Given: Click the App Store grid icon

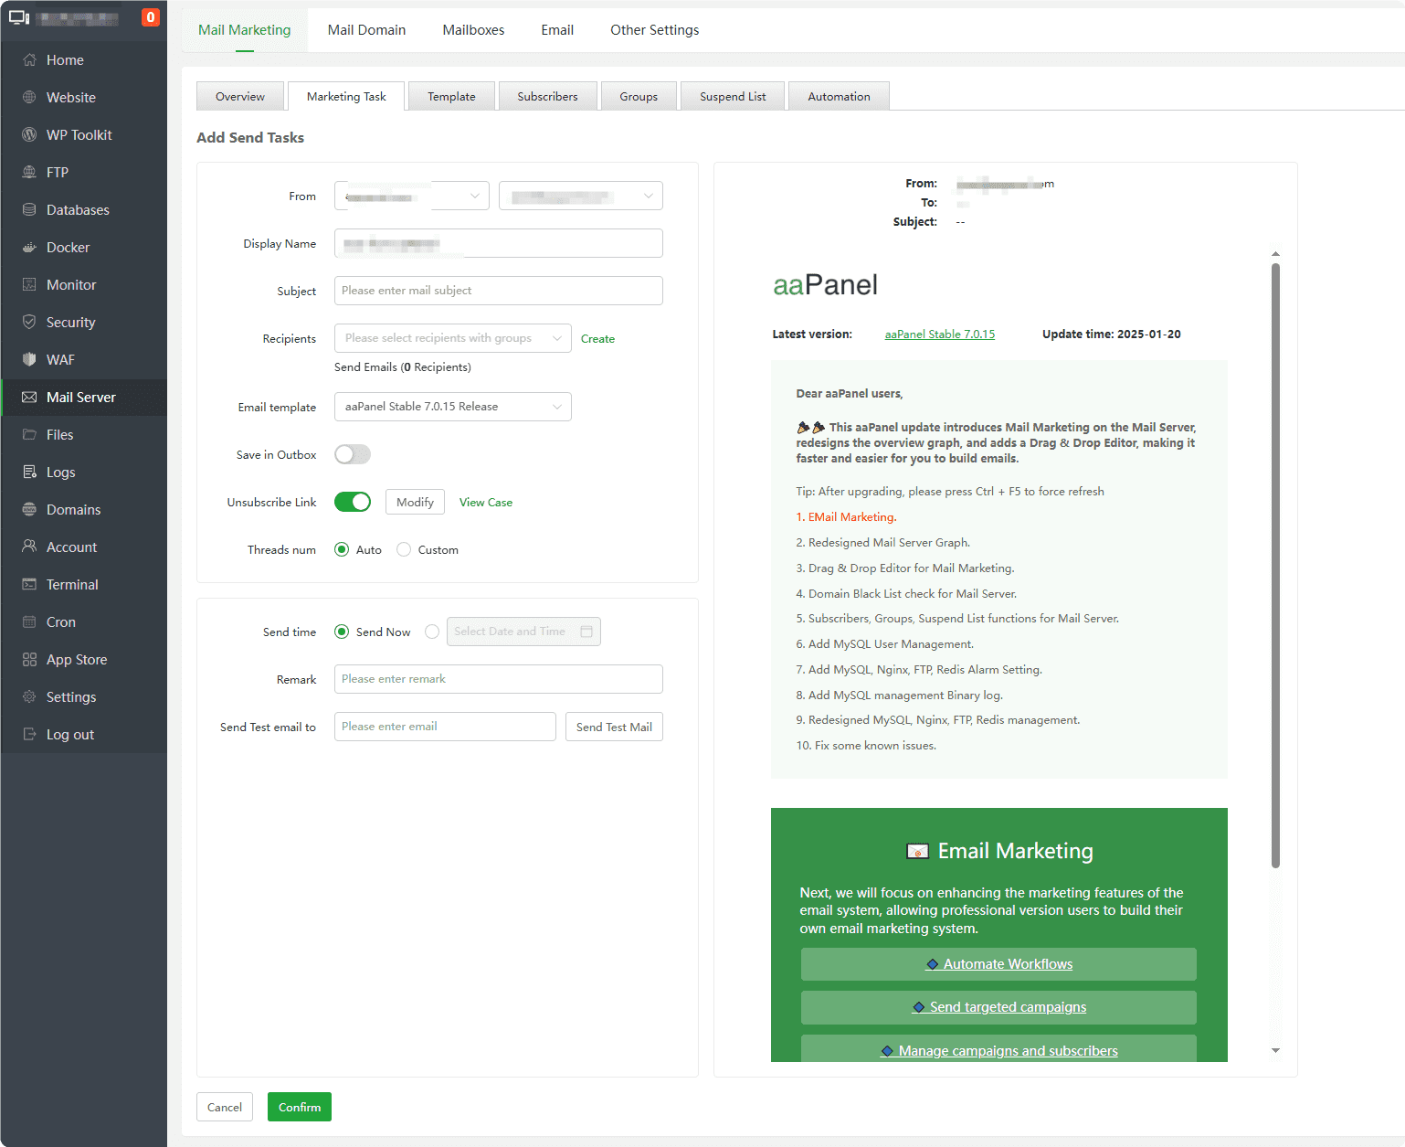Looking at the screenshot, I should 29,660.
